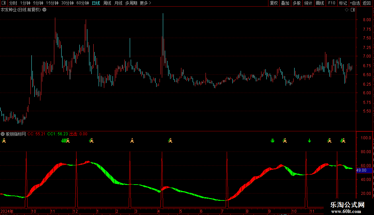Click the first running-figure signal icon at far left
The height and width of the screenshot is (215, 374).
point(4,141)
